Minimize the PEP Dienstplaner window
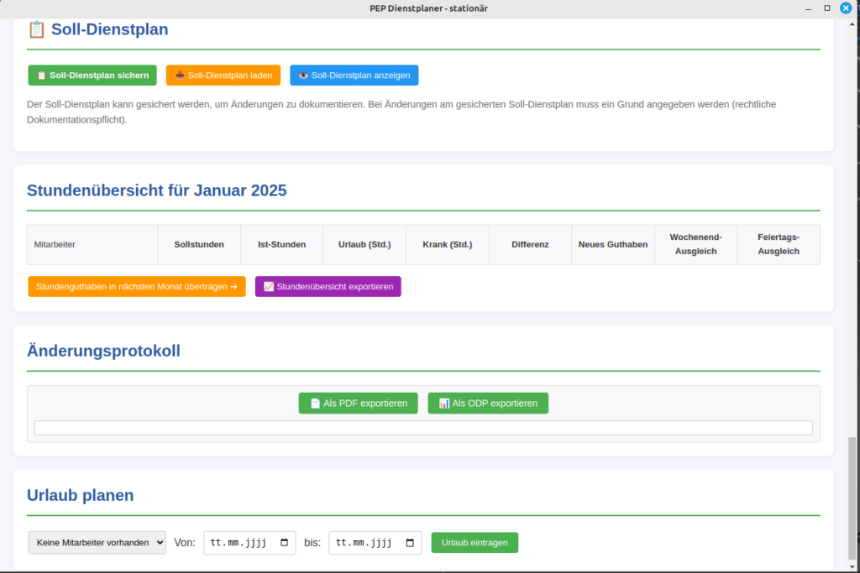The height and width of the screenshot is (573, 860). [x=807, y=8]
